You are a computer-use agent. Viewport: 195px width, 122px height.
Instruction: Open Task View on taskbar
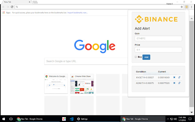11,119
